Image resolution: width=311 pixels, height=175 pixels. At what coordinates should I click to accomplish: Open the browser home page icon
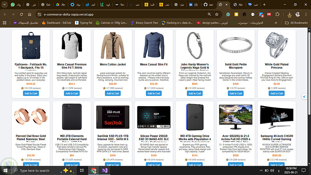[30, 14]
